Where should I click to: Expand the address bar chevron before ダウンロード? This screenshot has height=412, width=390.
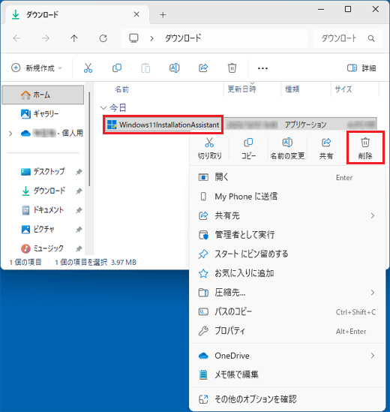point(151,38)
